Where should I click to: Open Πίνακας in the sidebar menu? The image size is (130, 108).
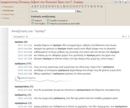[x=6, y=18]
